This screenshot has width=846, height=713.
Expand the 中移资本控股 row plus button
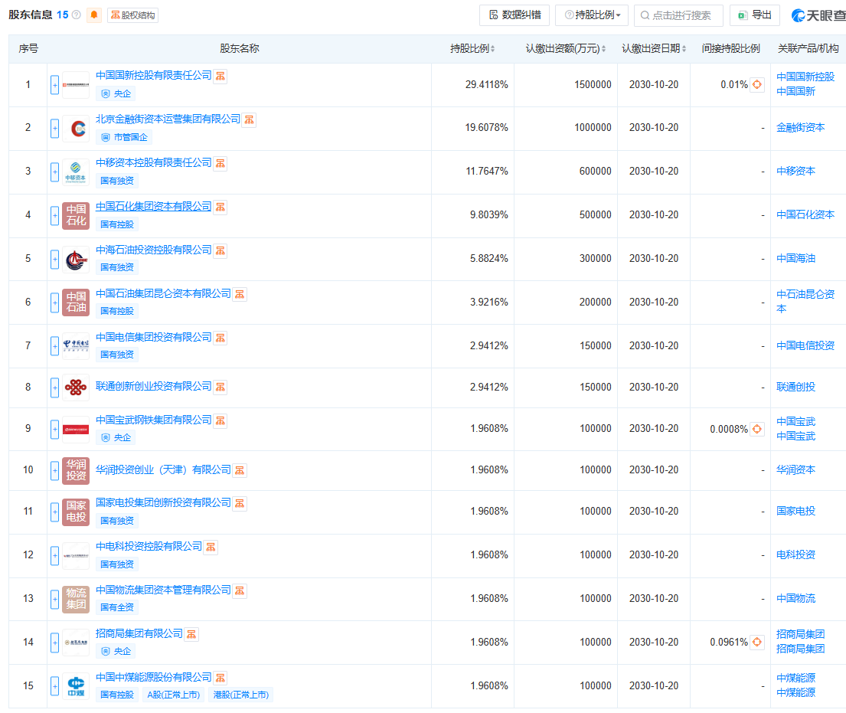54,172
